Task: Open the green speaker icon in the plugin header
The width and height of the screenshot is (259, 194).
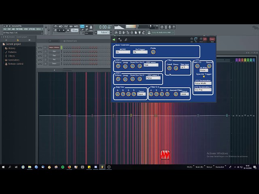Action: point(114,40)
